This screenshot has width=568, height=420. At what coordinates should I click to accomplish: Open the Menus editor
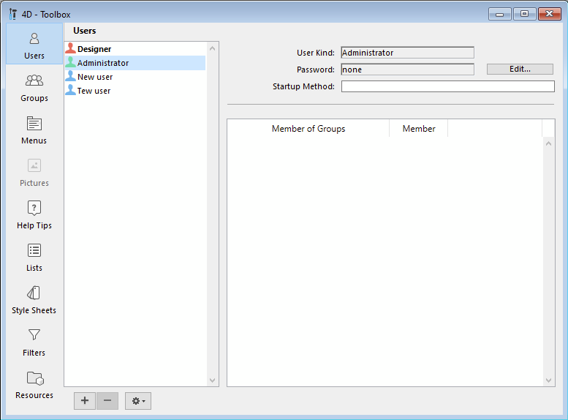(34, 130)
